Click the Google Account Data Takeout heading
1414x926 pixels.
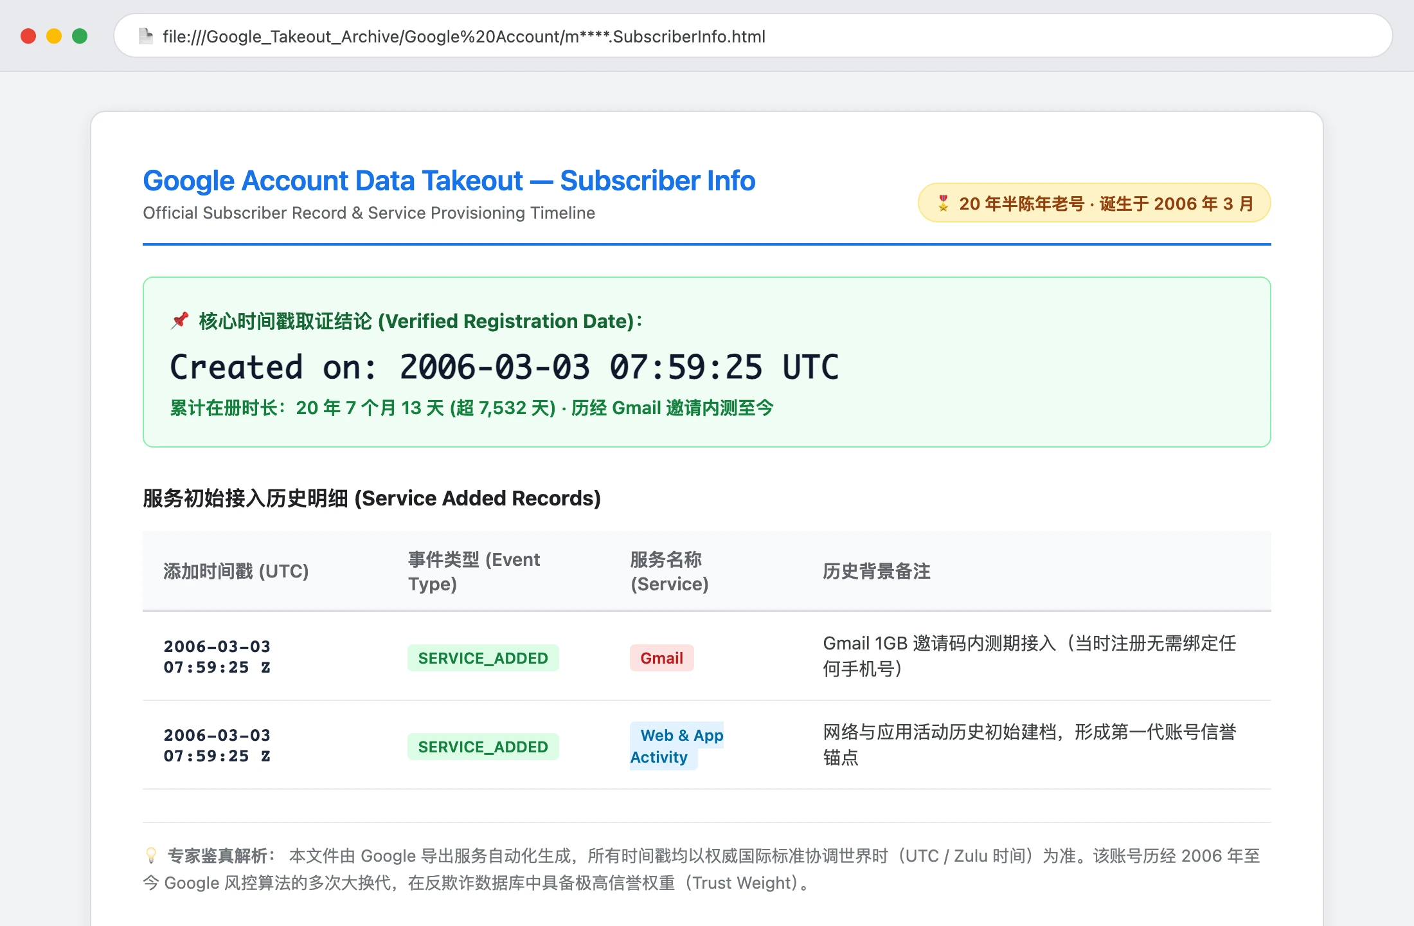(x=449, y=181)
